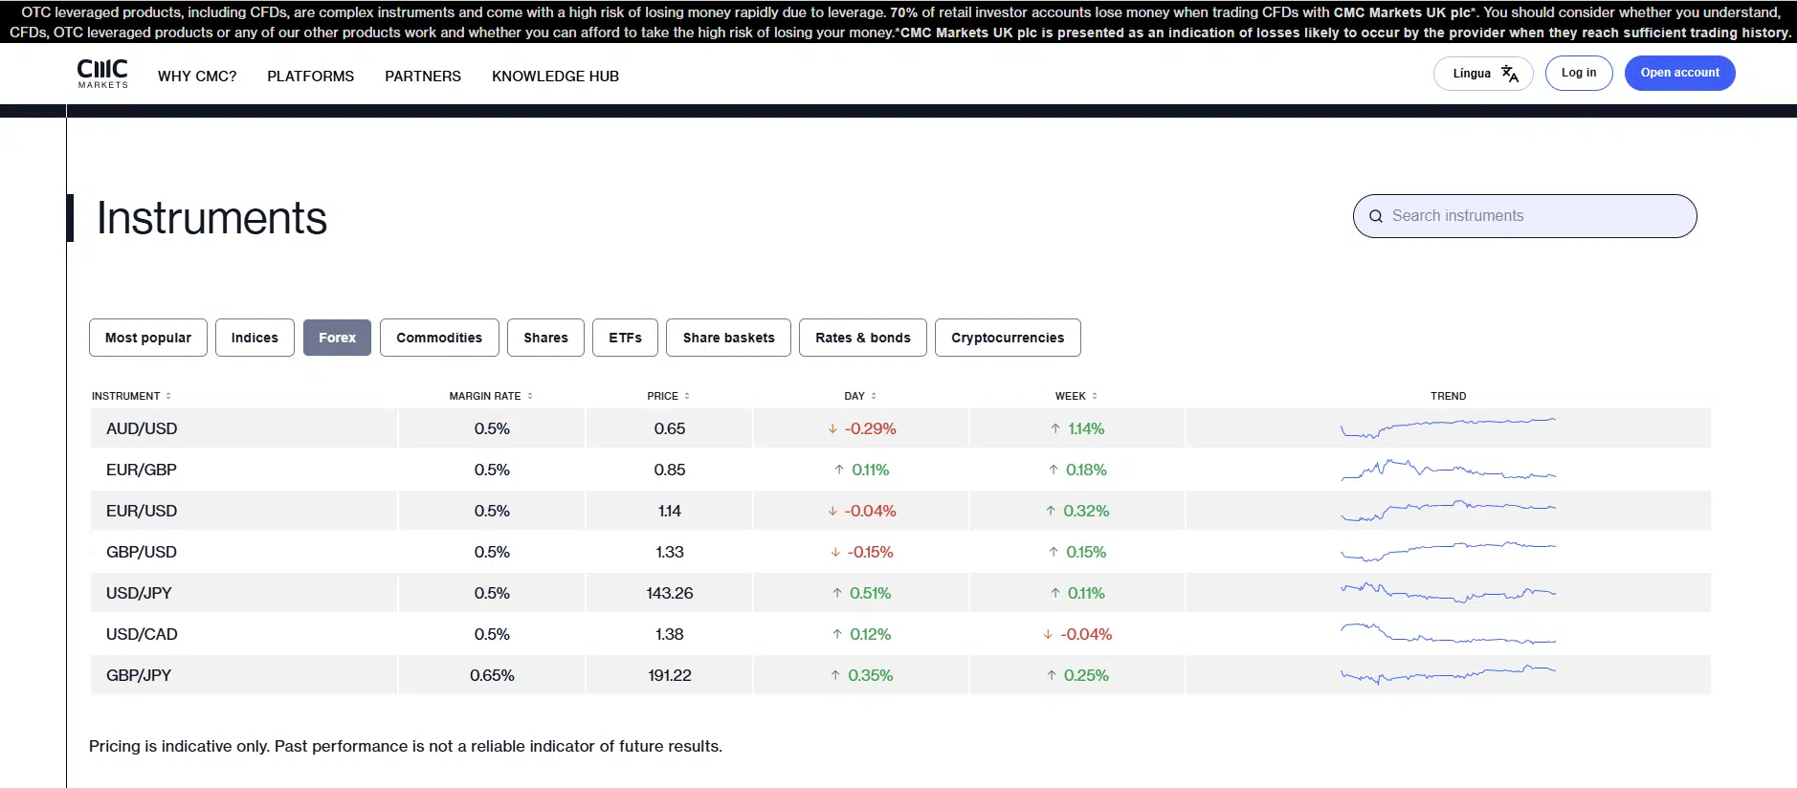Viewport: 1797px width, 788px height.
Task: Sort by Day column arrows
Action: point(874,396)
